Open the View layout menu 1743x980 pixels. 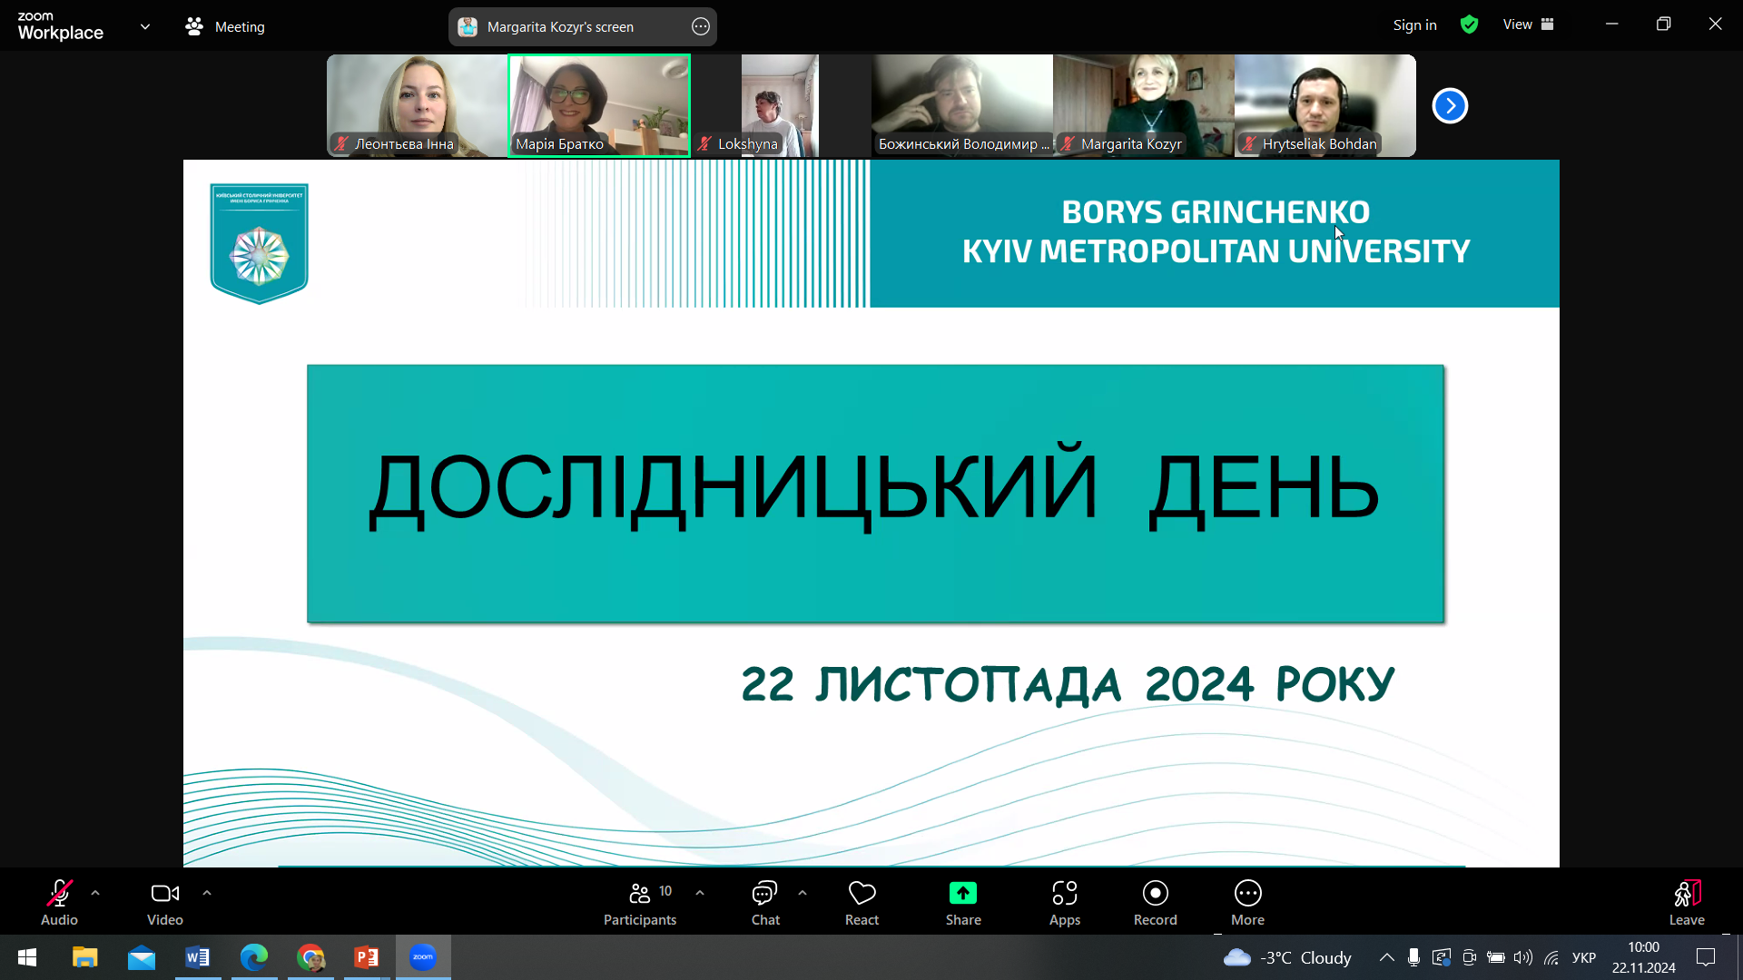coord(1528,24)
